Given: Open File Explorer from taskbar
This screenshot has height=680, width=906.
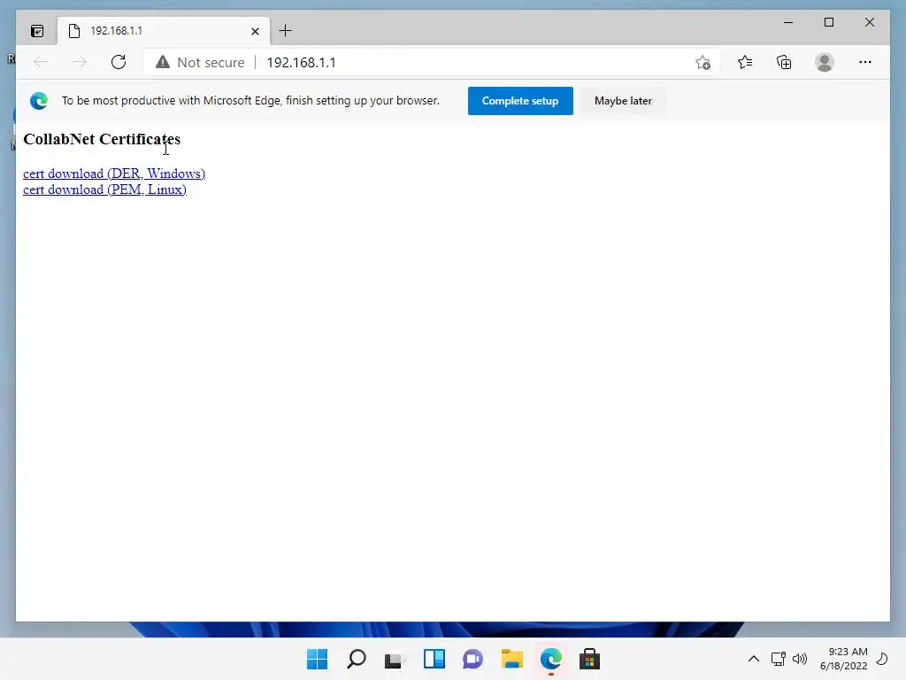Looking at the screenshot, I should point(512,659).
